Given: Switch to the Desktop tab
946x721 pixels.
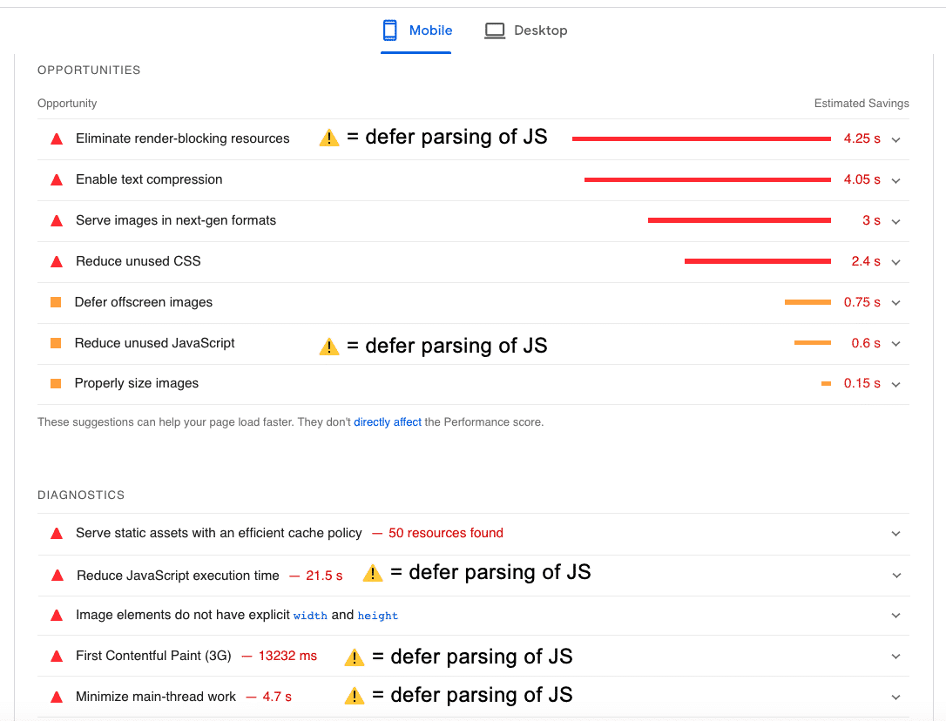Looking at the screenshot, I should pos(526,30).
